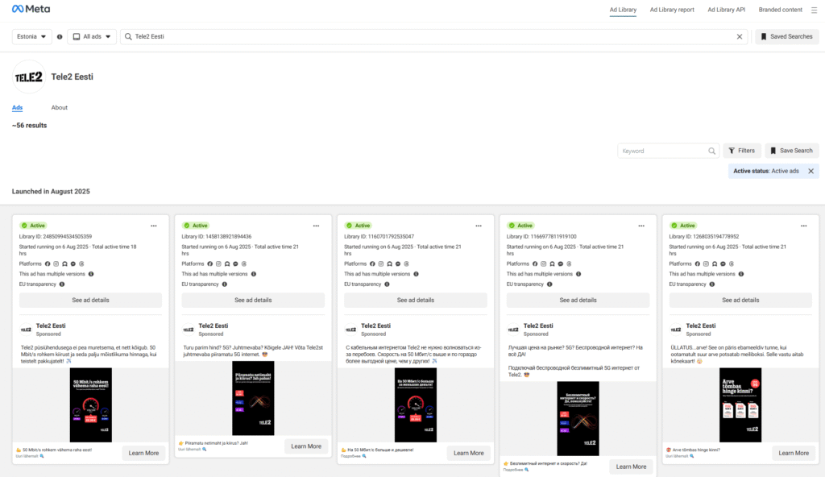See ad details for ad 24850994534505359
This screenshot has height=477, width=825.
(x=90, y=300)
